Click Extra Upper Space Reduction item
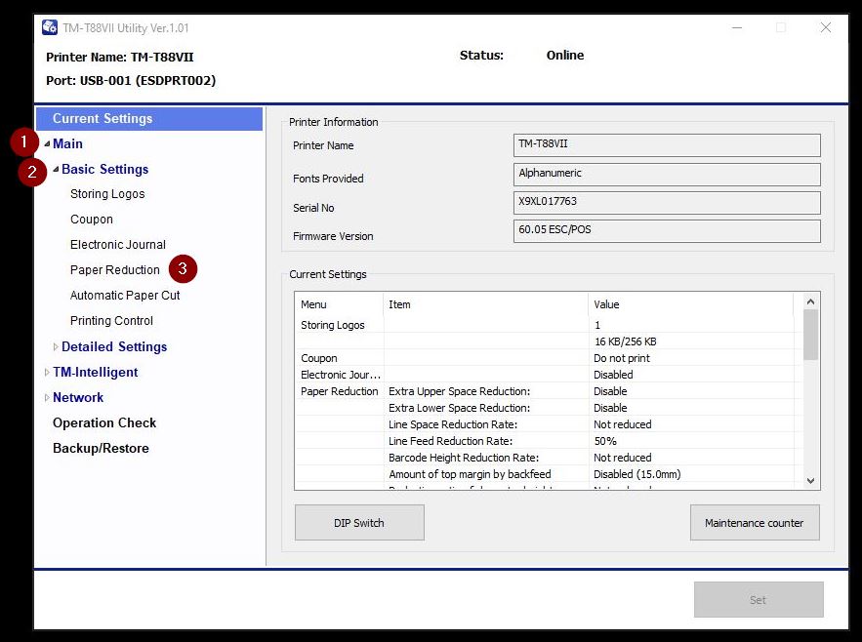 459,391
